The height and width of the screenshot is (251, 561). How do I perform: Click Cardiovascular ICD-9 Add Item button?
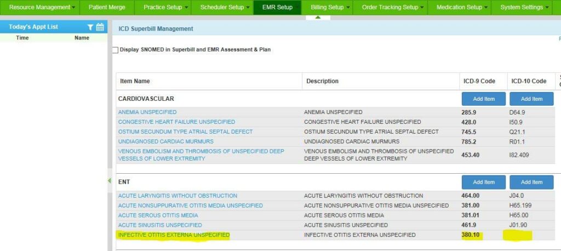click(483, 99)
